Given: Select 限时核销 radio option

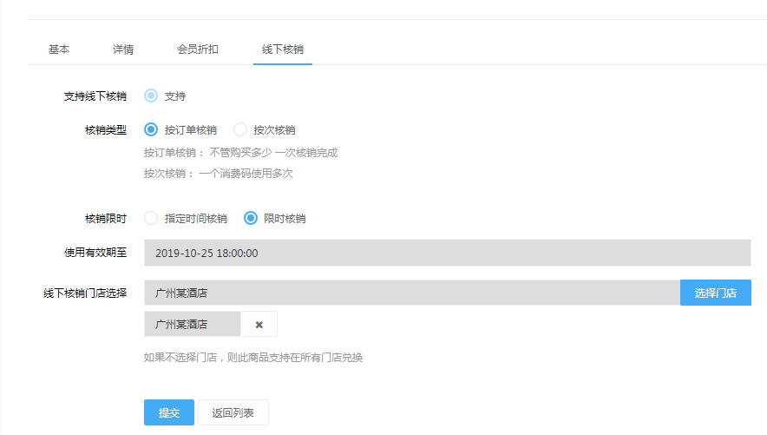Looking at the screenshot, I should 251,218.
